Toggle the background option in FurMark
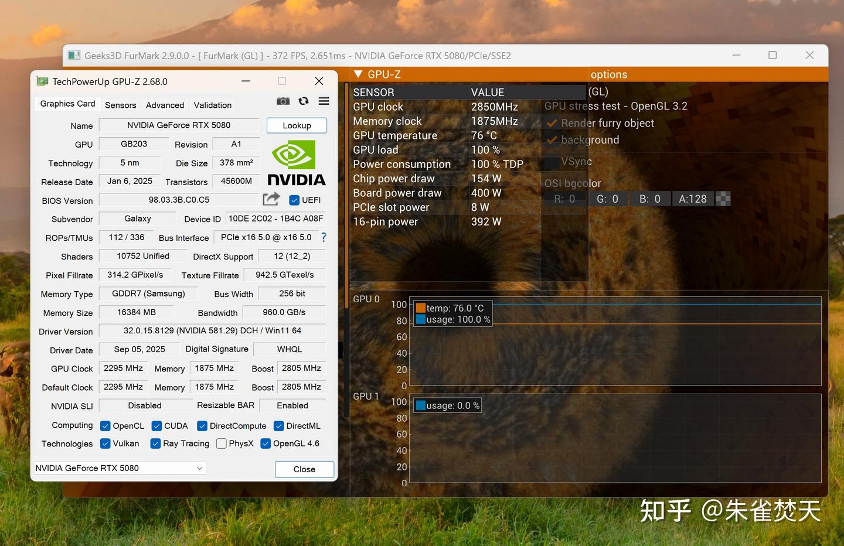844x546 pixels. click(x=552, y=140)
